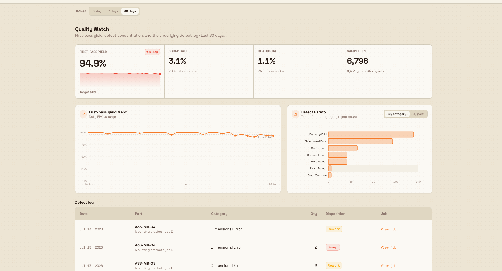The image size is (502, 271).
Task: Click the 94.9% first-pass yield value
Action: coord(93,63)
